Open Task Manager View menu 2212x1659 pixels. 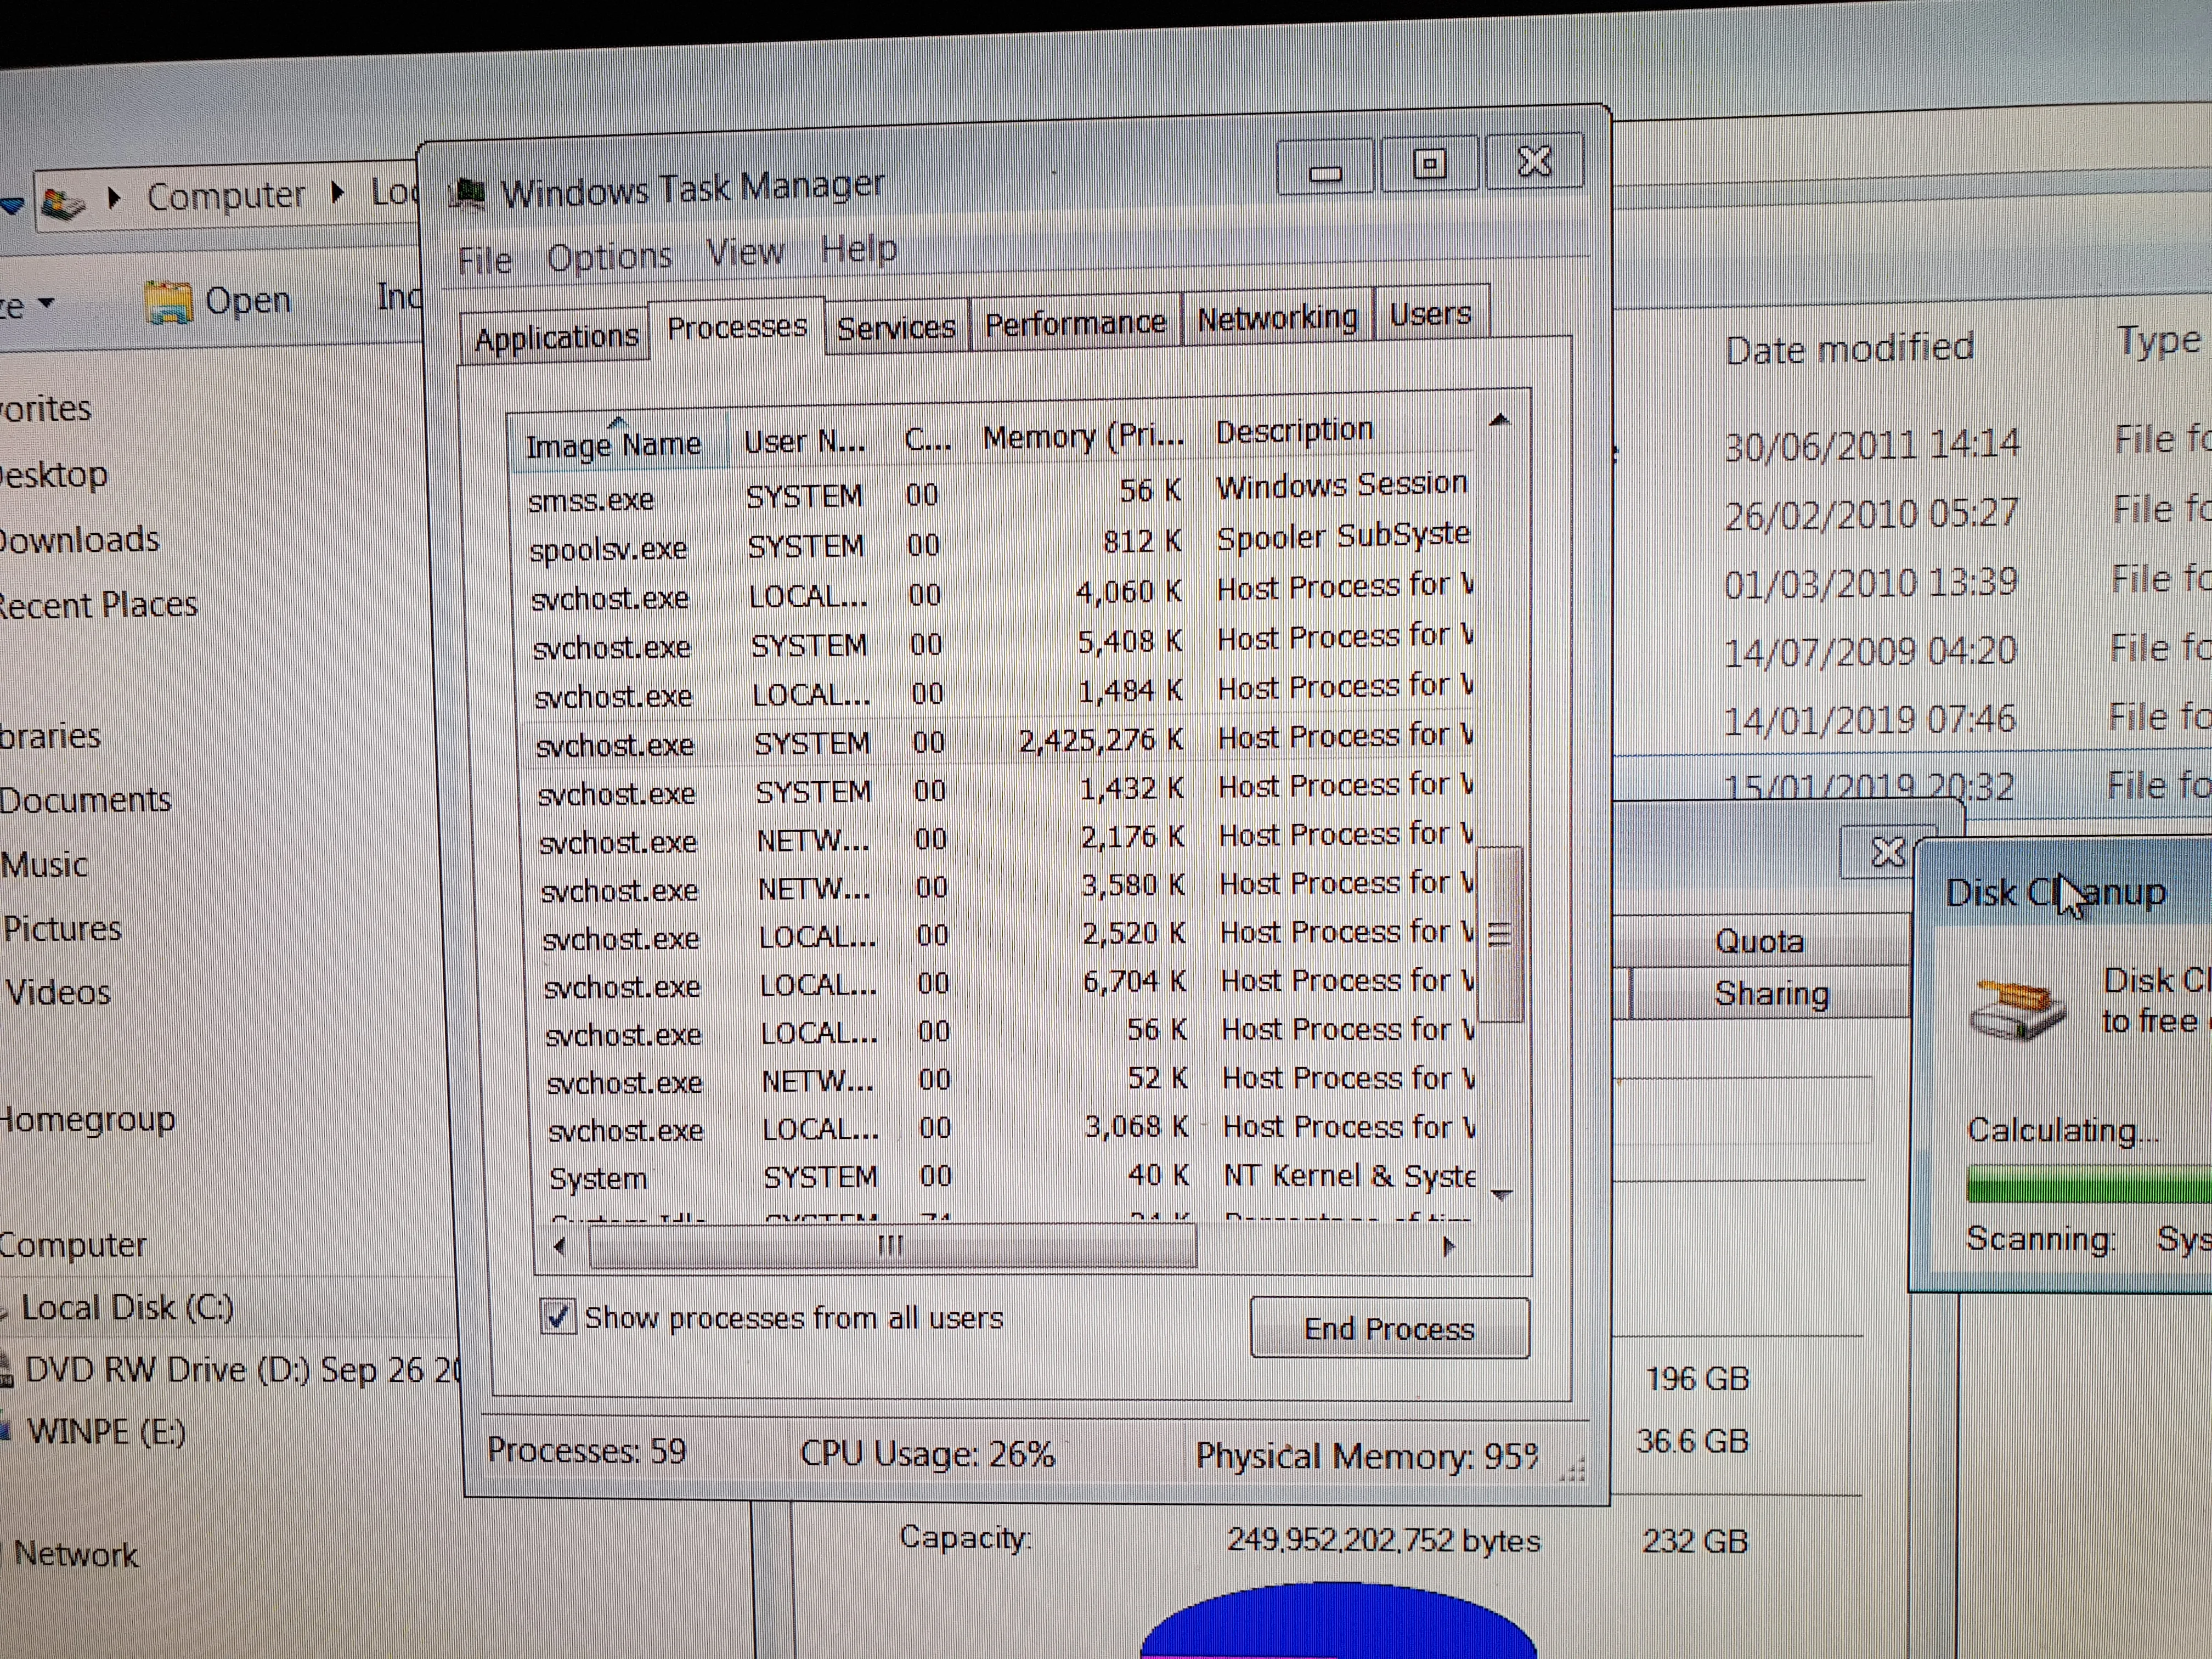coord(745,252)
